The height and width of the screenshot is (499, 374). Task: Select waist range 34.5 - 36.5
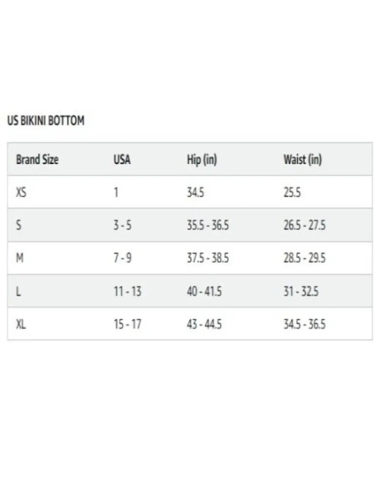(304, 324)
